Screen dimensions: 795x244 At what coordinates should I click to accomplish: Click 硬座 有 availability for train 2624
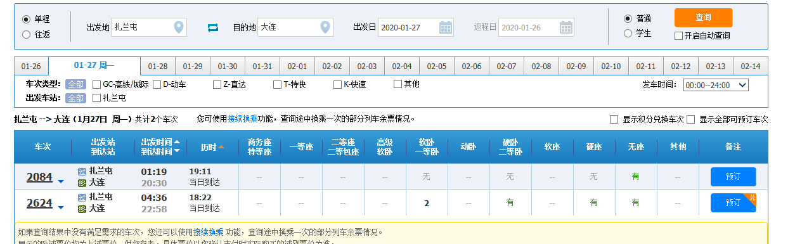click(x=593, y=203)
